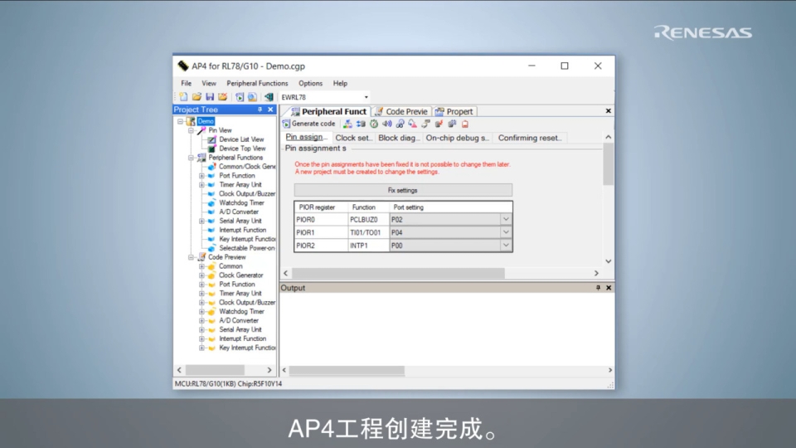Collapse the Code Preview tree node
796x448 pixels.
(x=191, y=257)
